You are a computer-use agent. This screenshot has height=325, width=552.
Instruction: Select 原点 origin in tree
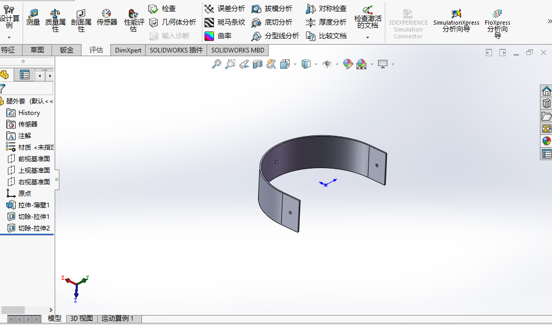(x=19, y=193)
